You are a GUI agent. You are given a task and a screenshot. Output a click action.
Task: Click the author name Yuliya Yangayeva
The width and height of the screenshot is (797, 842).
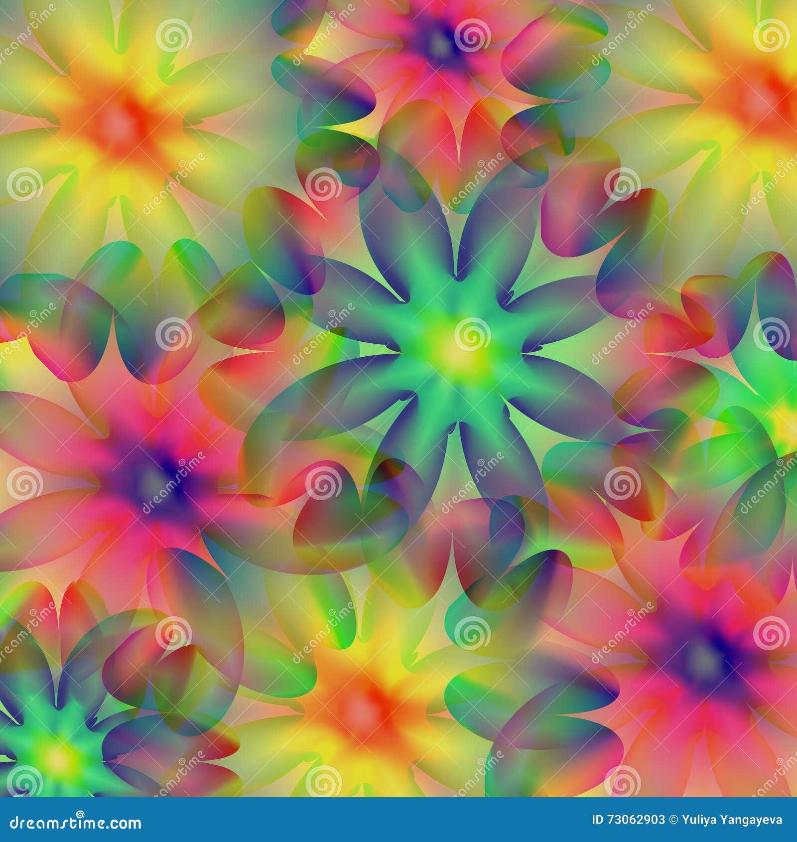(730, 820)
